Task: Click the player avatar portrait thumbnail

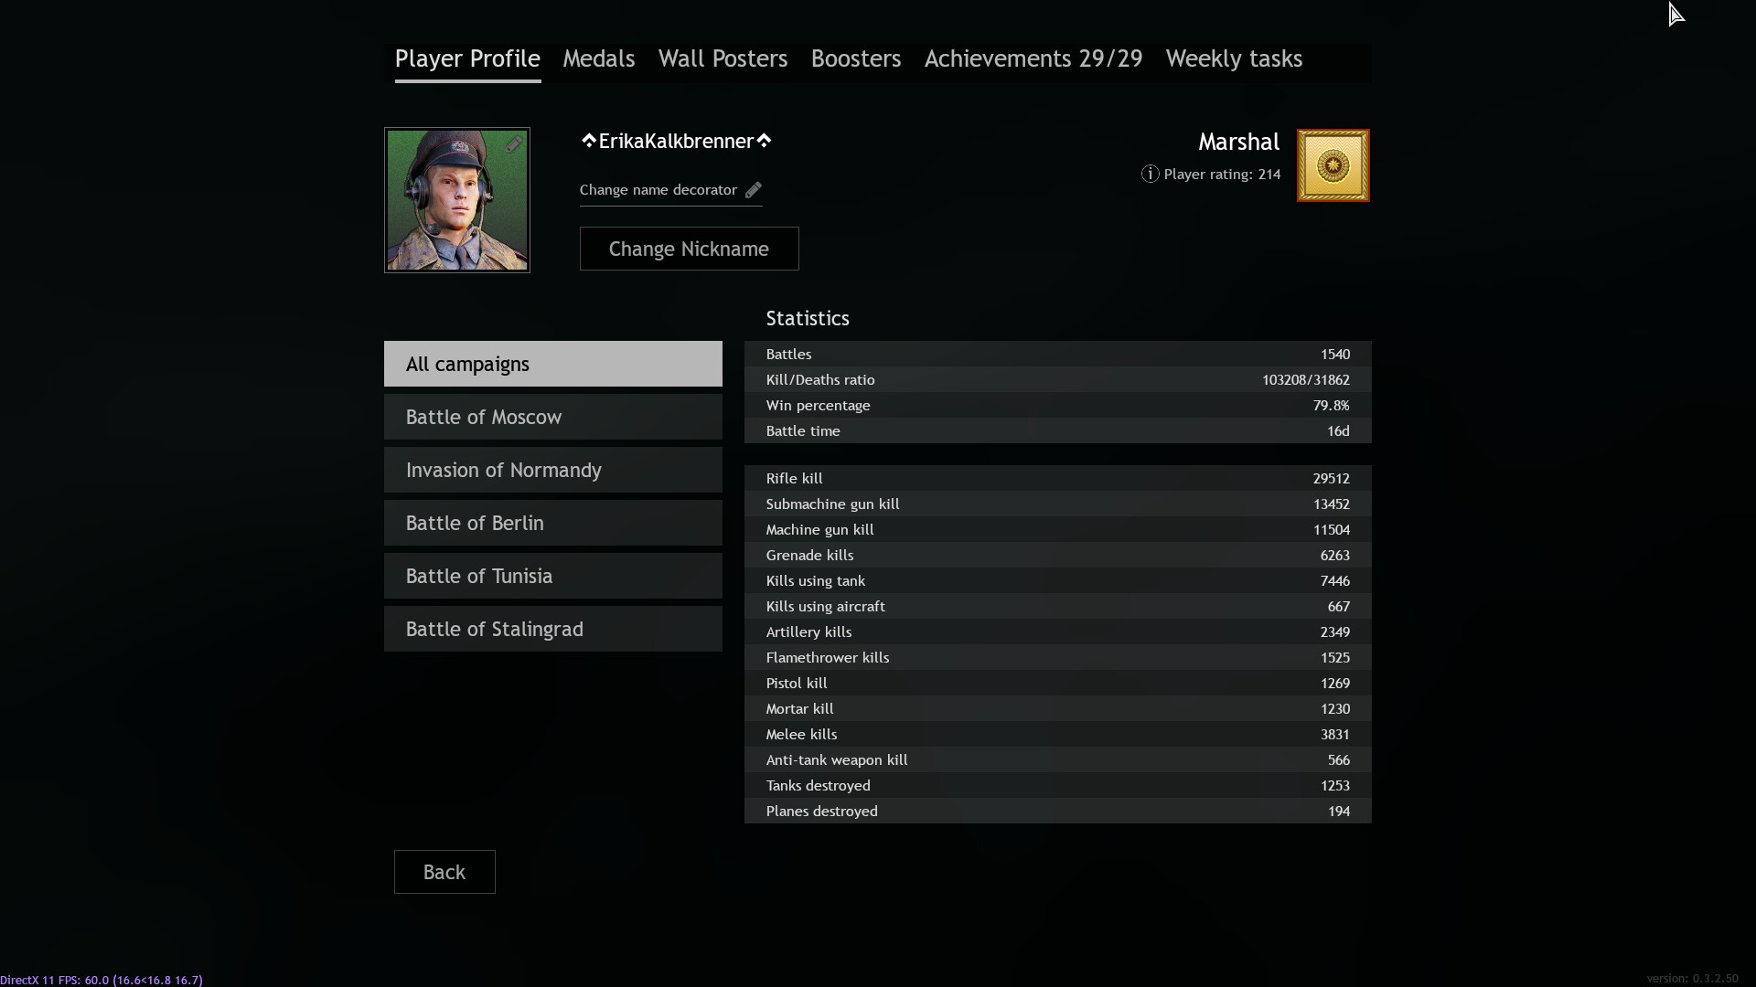Action: pos(456,200)
